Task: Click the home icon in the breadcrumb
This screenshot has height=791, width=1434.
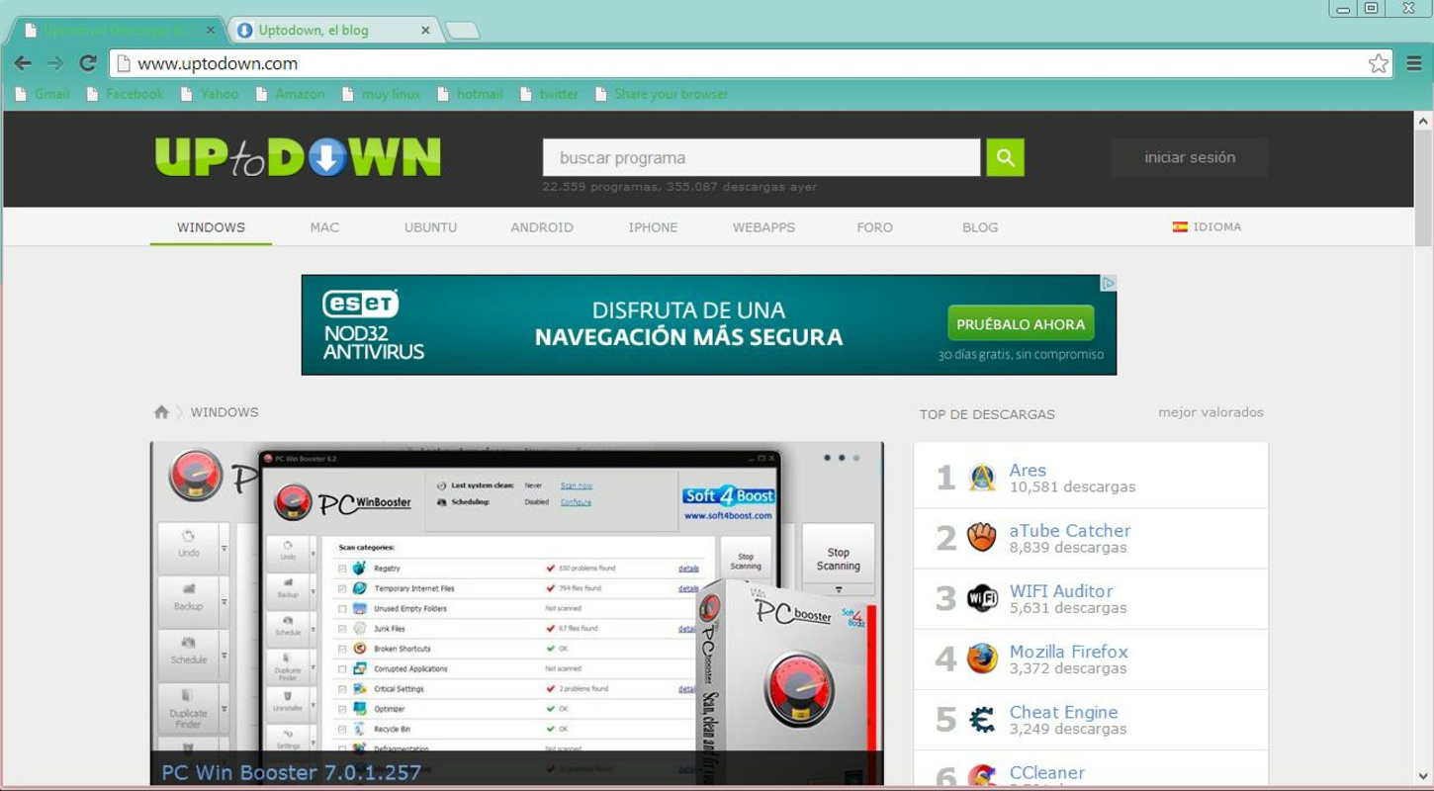Action: tap(161, 412)
